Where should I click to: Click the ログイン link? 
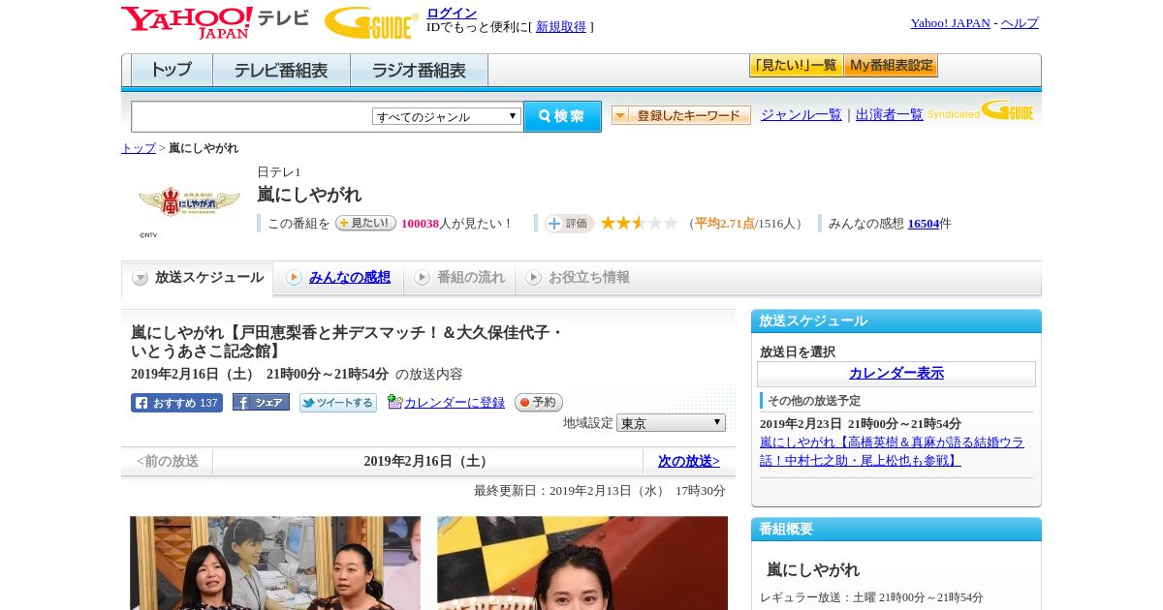pyautogui.click(x=452, y=13)
